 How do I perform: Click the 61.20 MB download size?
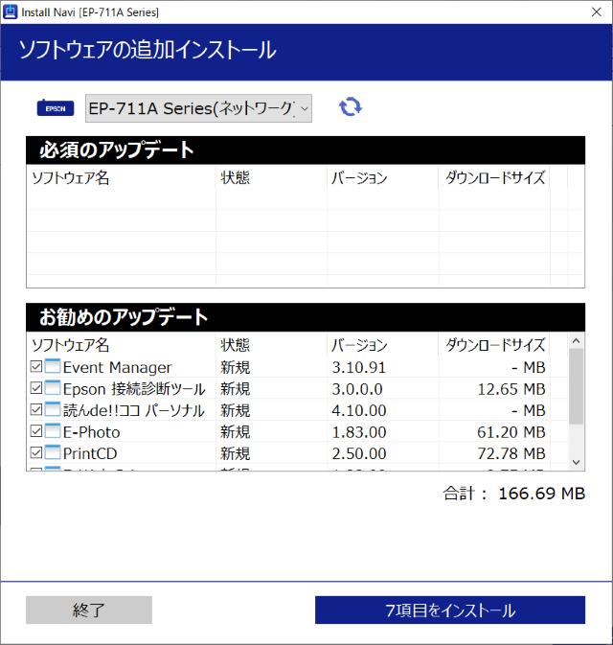(x=511, y=432)
